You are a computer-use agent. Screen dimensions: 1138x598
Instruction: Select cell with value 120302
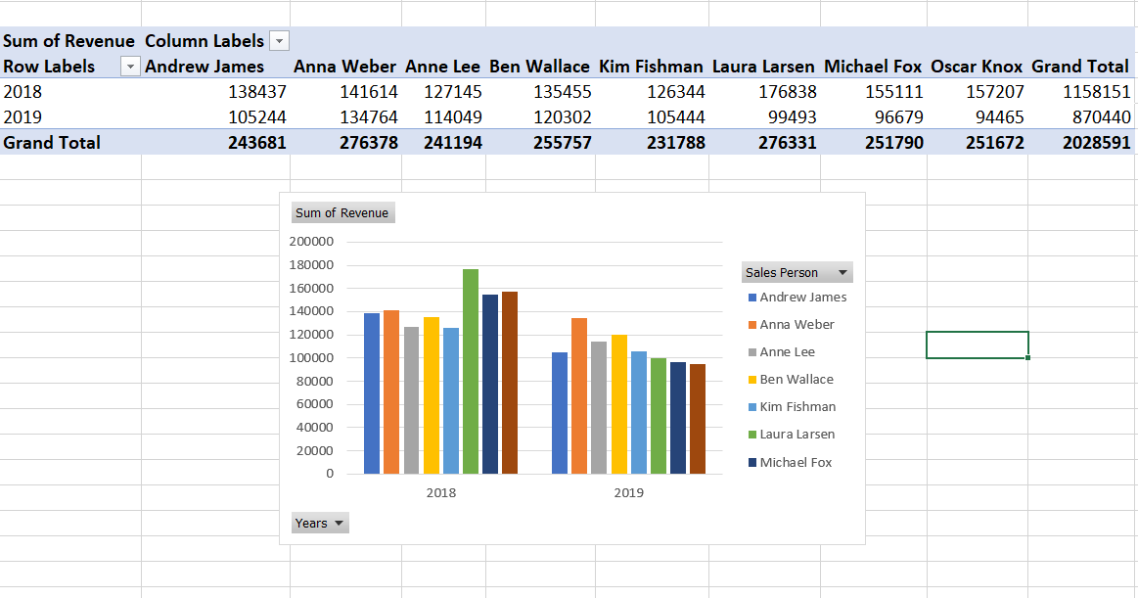(540, 116)
